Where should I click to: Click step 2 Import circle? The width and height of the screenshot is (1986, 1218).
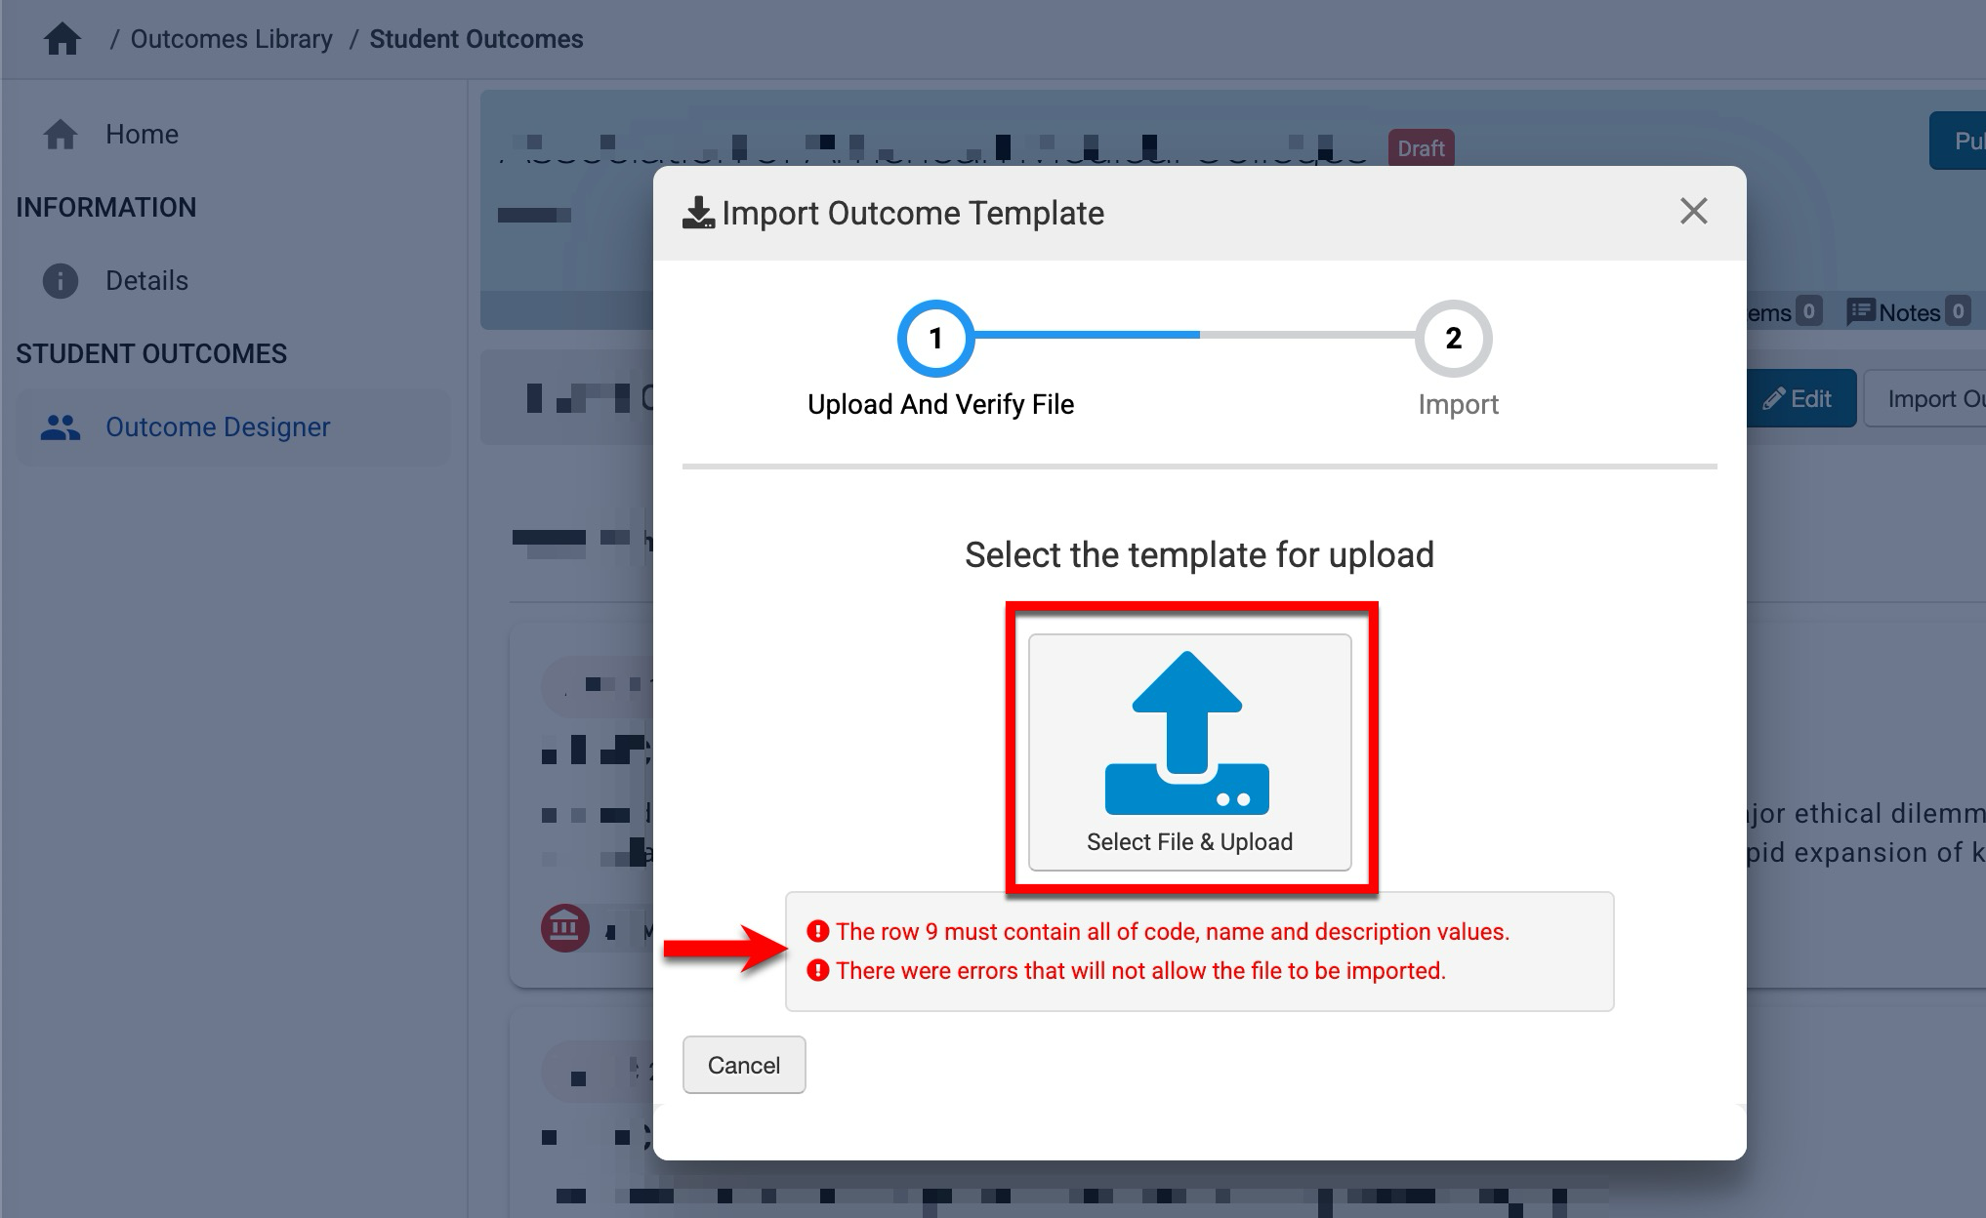click(1453, 339)
